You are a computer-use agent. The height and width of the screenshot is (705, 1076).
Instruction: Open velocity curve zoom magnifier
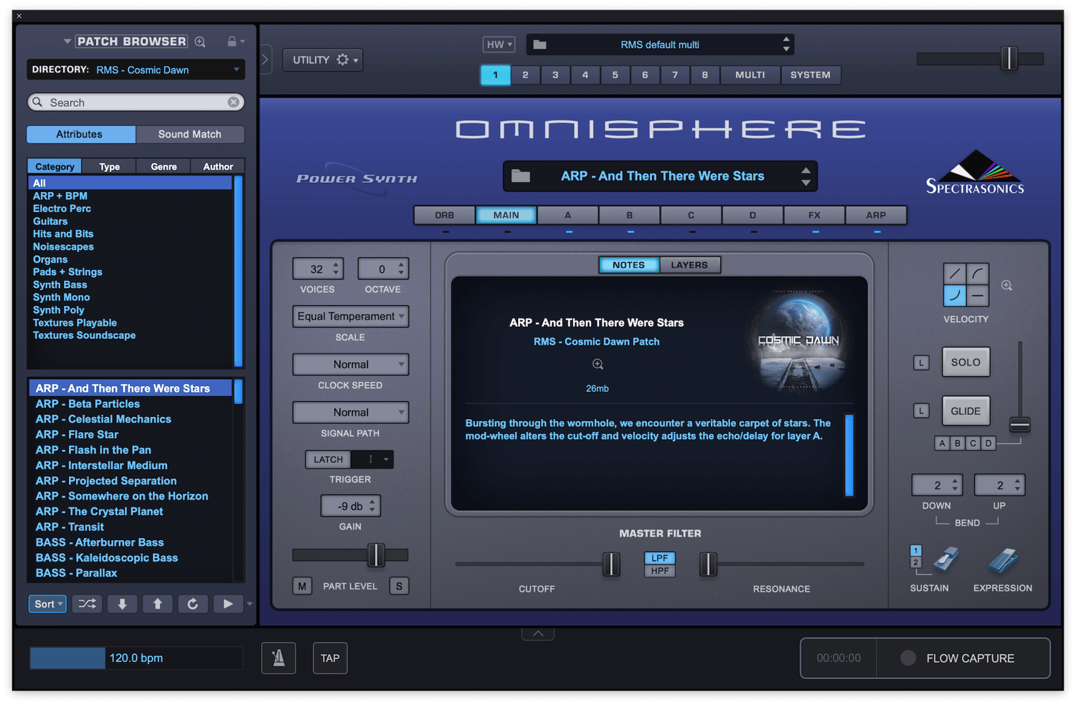click(x=1007, y=285)
